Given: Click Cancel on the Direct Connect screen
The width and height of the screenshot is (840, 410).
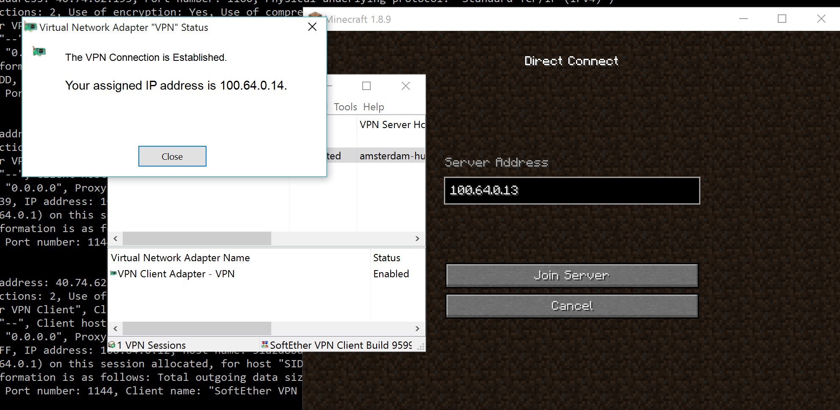Looking at the screenshot, I should (572, 306).
